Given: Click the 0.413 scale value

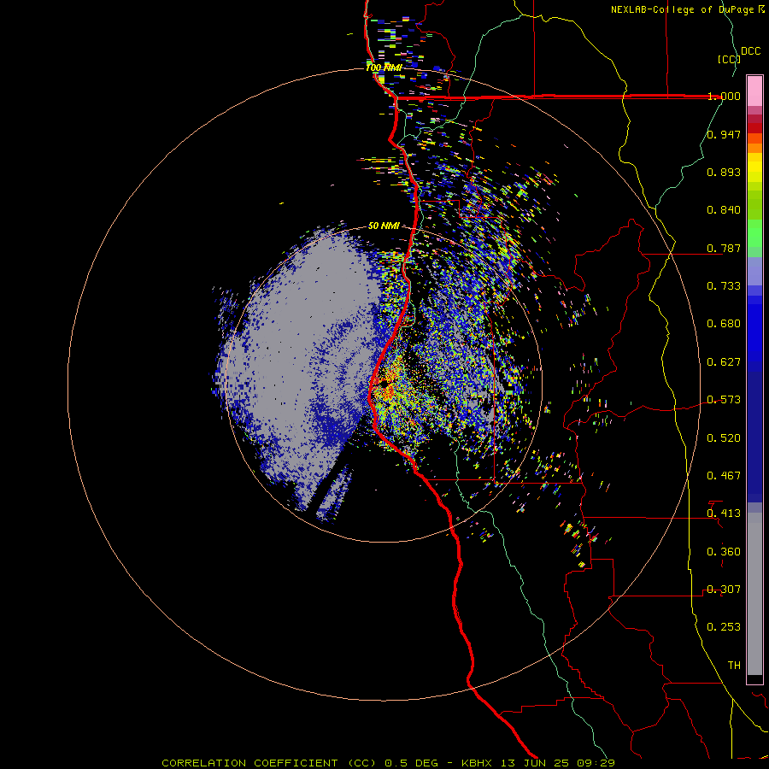Looking at the screenshot, I should [x=724, y=514].
